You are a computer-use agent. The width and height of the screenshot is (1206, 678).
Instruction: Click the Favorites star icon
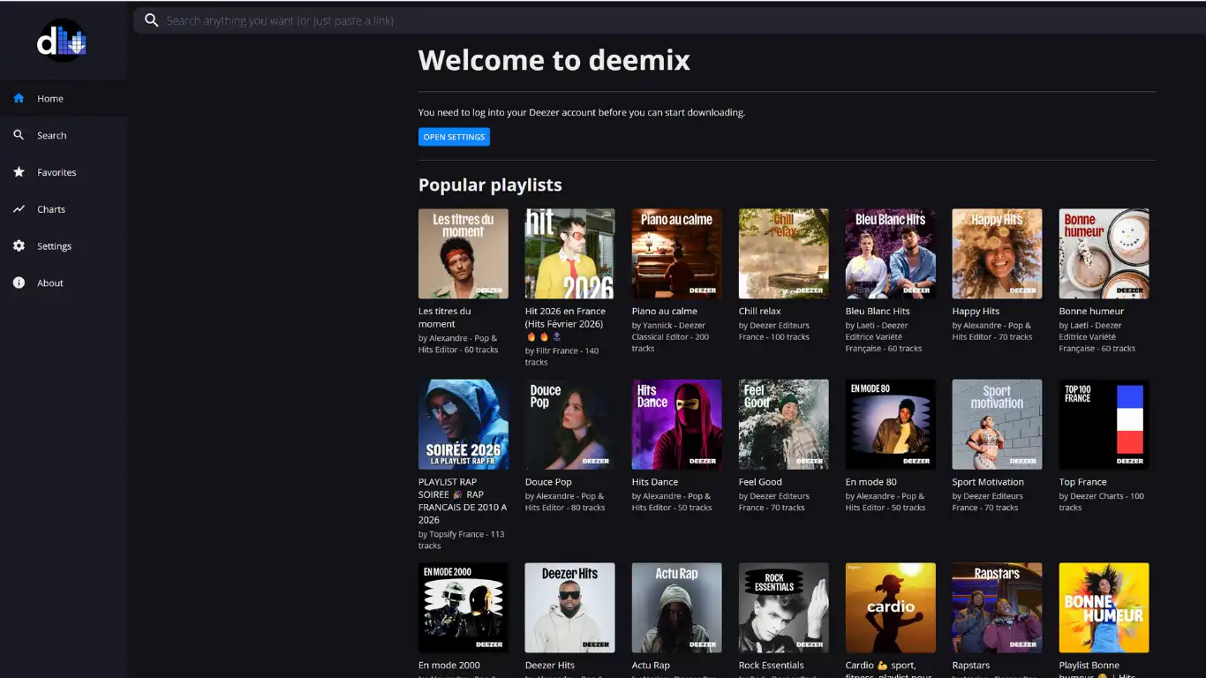[x=18, y=172]
